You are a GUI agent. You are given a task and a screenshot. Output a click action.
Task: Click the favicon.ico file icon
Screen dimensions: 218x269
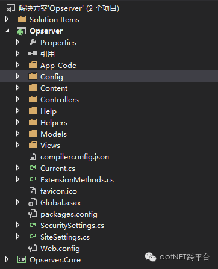point(33,191)
